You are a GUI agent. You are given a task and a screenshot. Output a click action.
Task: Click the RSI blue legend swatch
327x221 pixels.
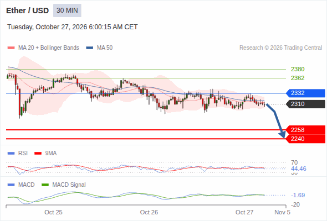pos(11,154)
